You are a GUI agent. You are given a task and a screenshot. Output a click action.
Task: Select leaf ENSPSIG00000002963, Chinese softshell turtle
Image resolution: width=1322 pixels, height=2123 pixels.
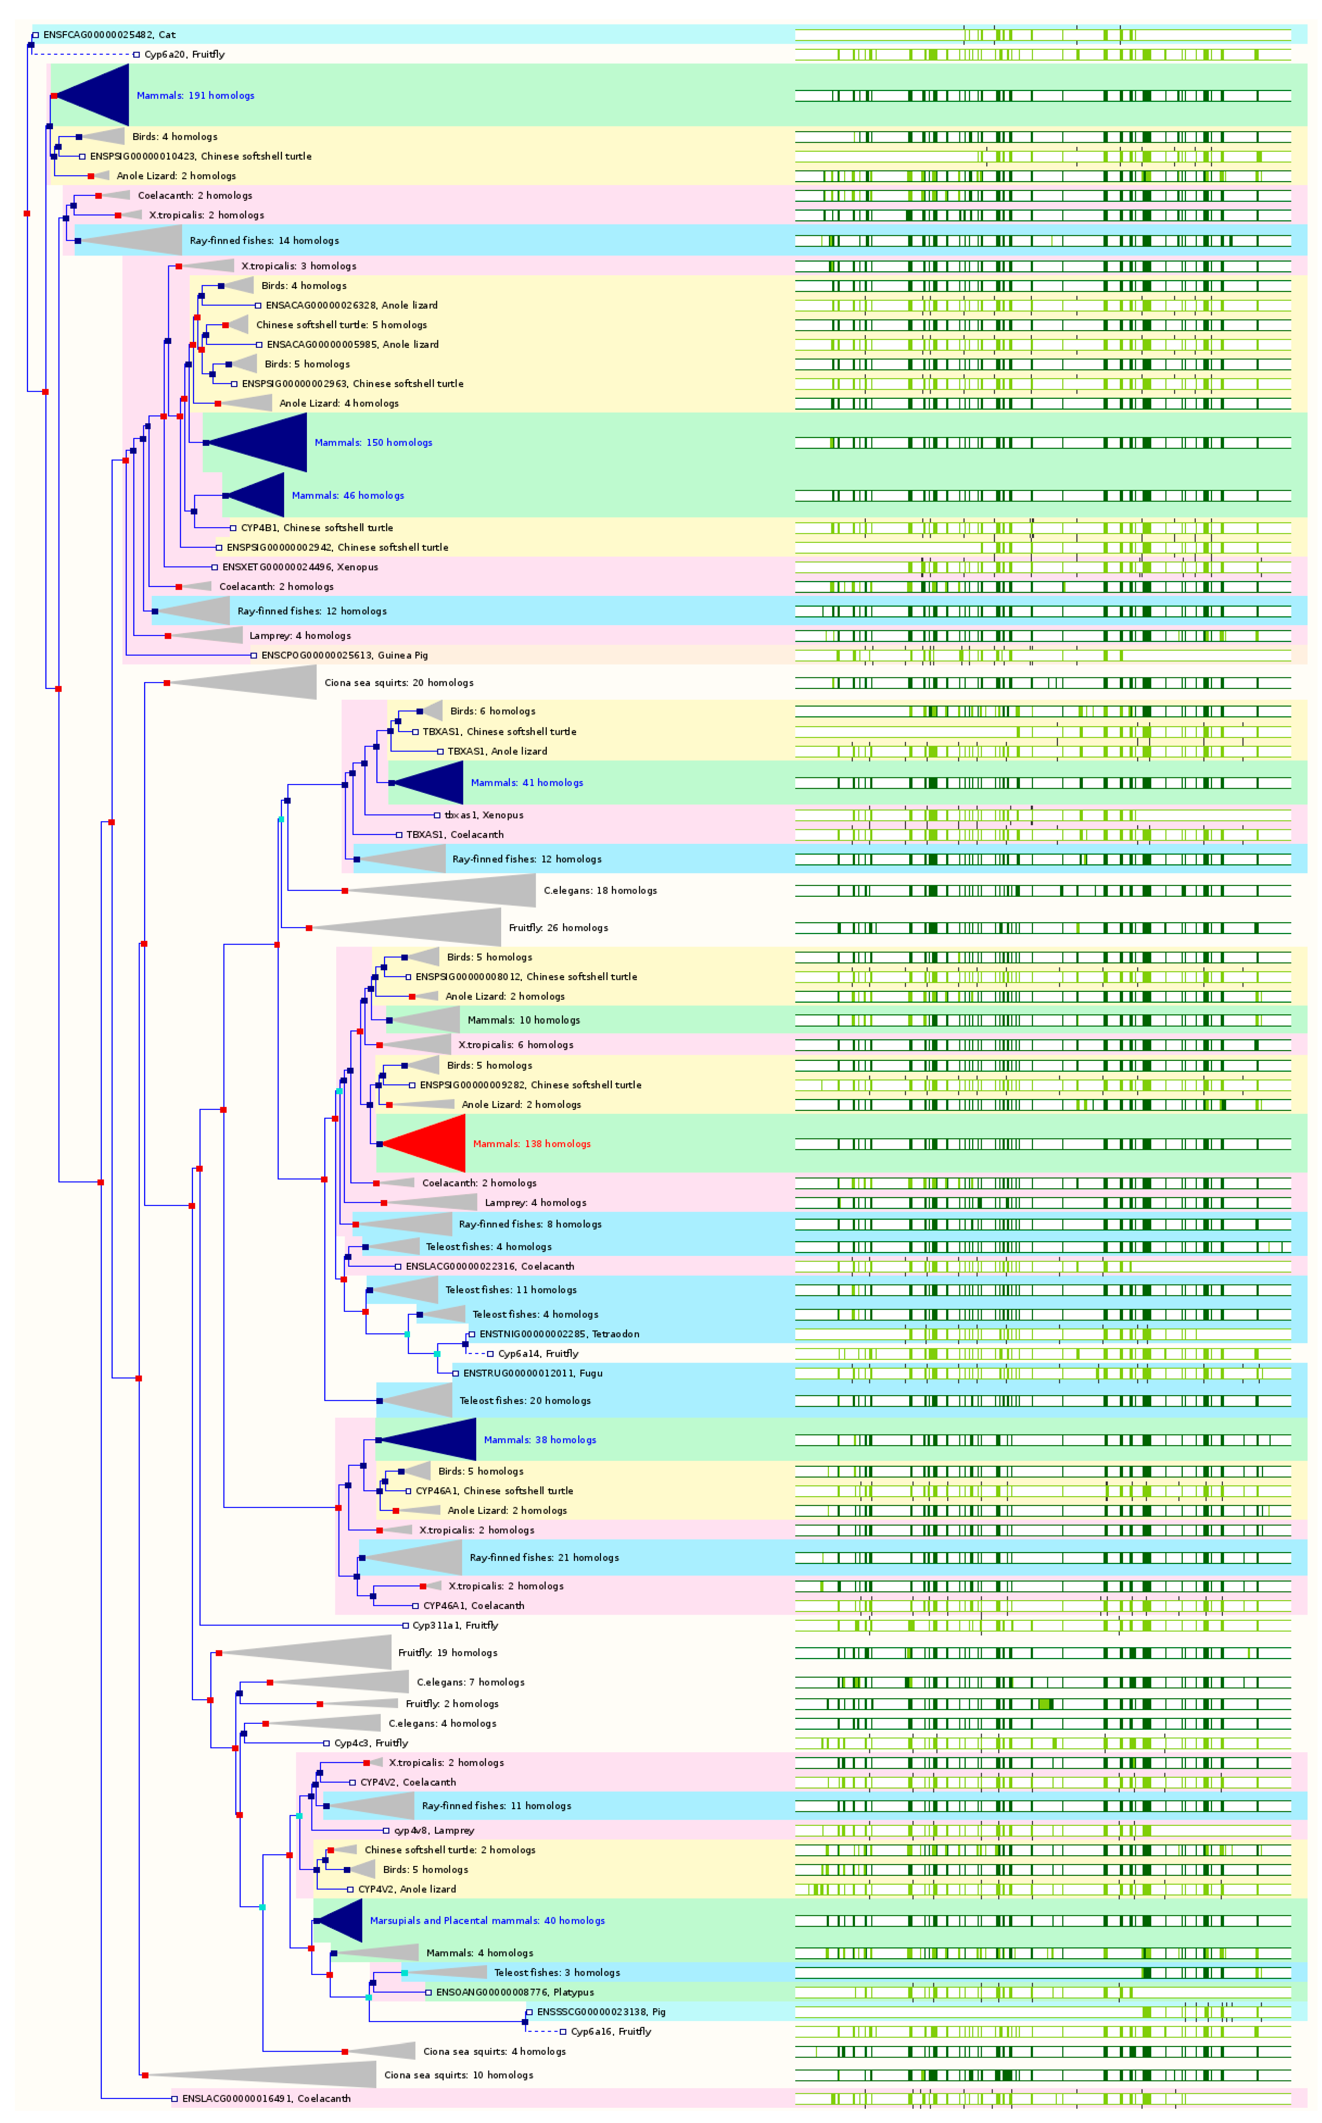click(x=352, y=384)
